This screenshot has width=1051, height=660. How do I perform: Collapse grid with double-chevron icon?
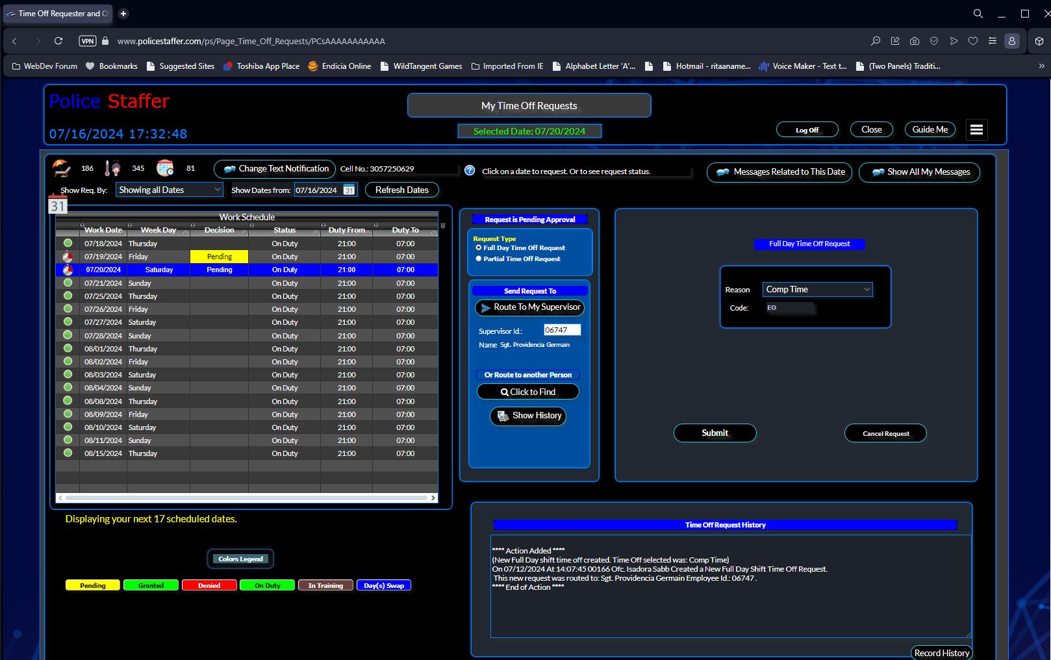tap(443, 226)
